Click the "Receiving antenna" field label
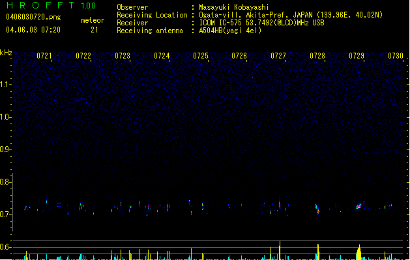This screenshot has height=260, width=410. coord(150,31)
